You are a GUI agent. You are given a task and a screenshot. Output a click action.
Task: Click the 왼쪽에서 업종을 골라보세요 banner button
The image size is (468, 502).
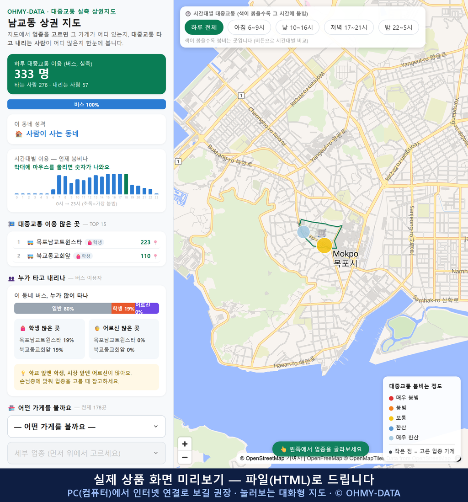click(x=320, y=449)
